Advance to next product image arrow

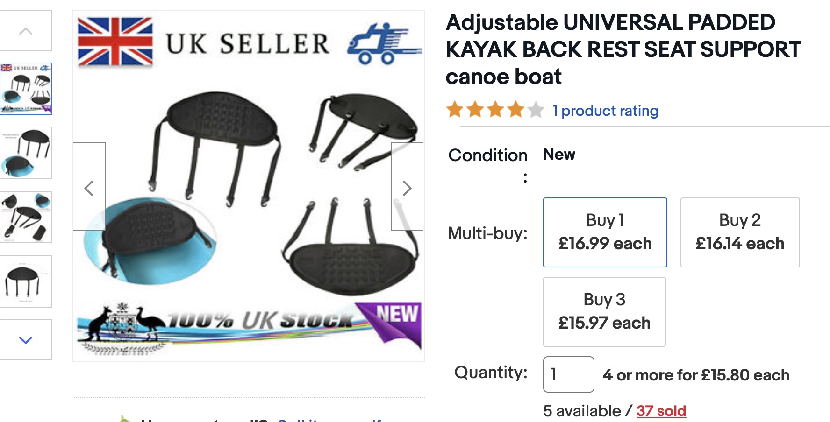click(x=407, y=188)
